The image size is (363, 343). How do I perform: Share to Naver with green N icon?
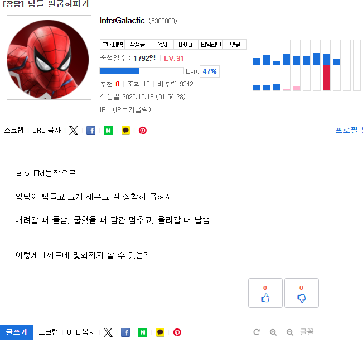[x=108, y=131]
